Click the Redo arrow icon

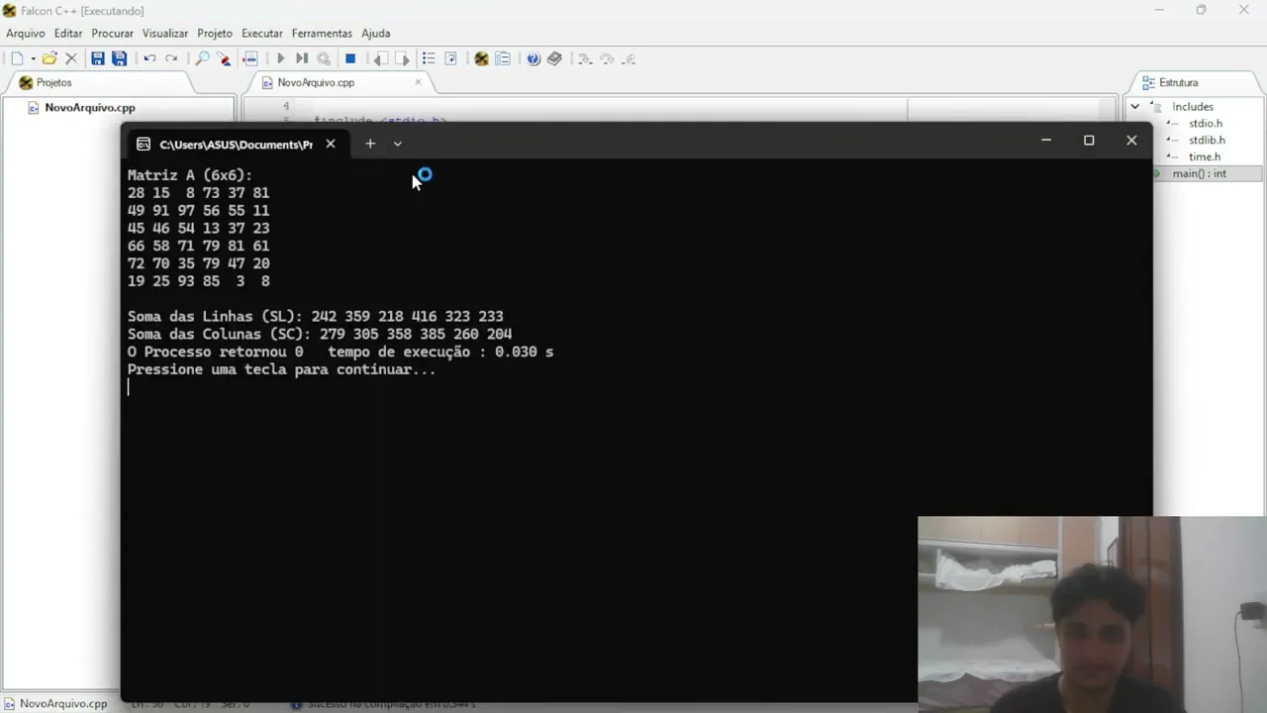(x=171, y=58)
